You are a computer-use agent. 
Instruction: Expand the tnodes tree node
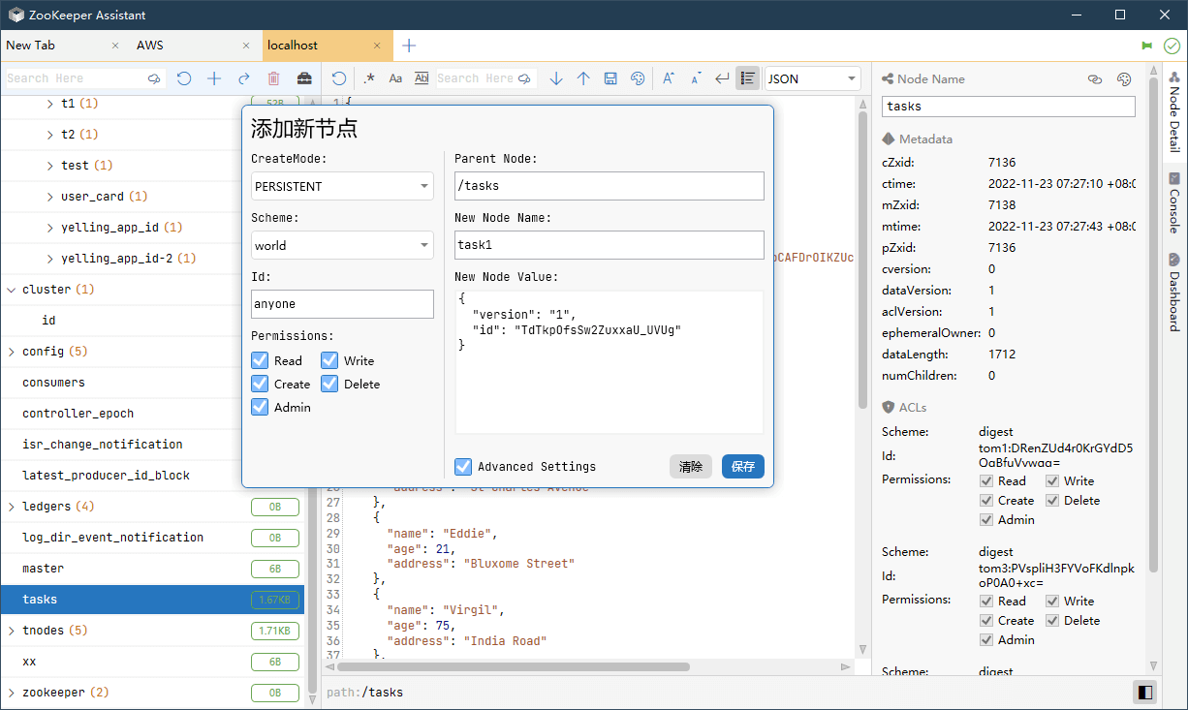[x=12, y=631]
